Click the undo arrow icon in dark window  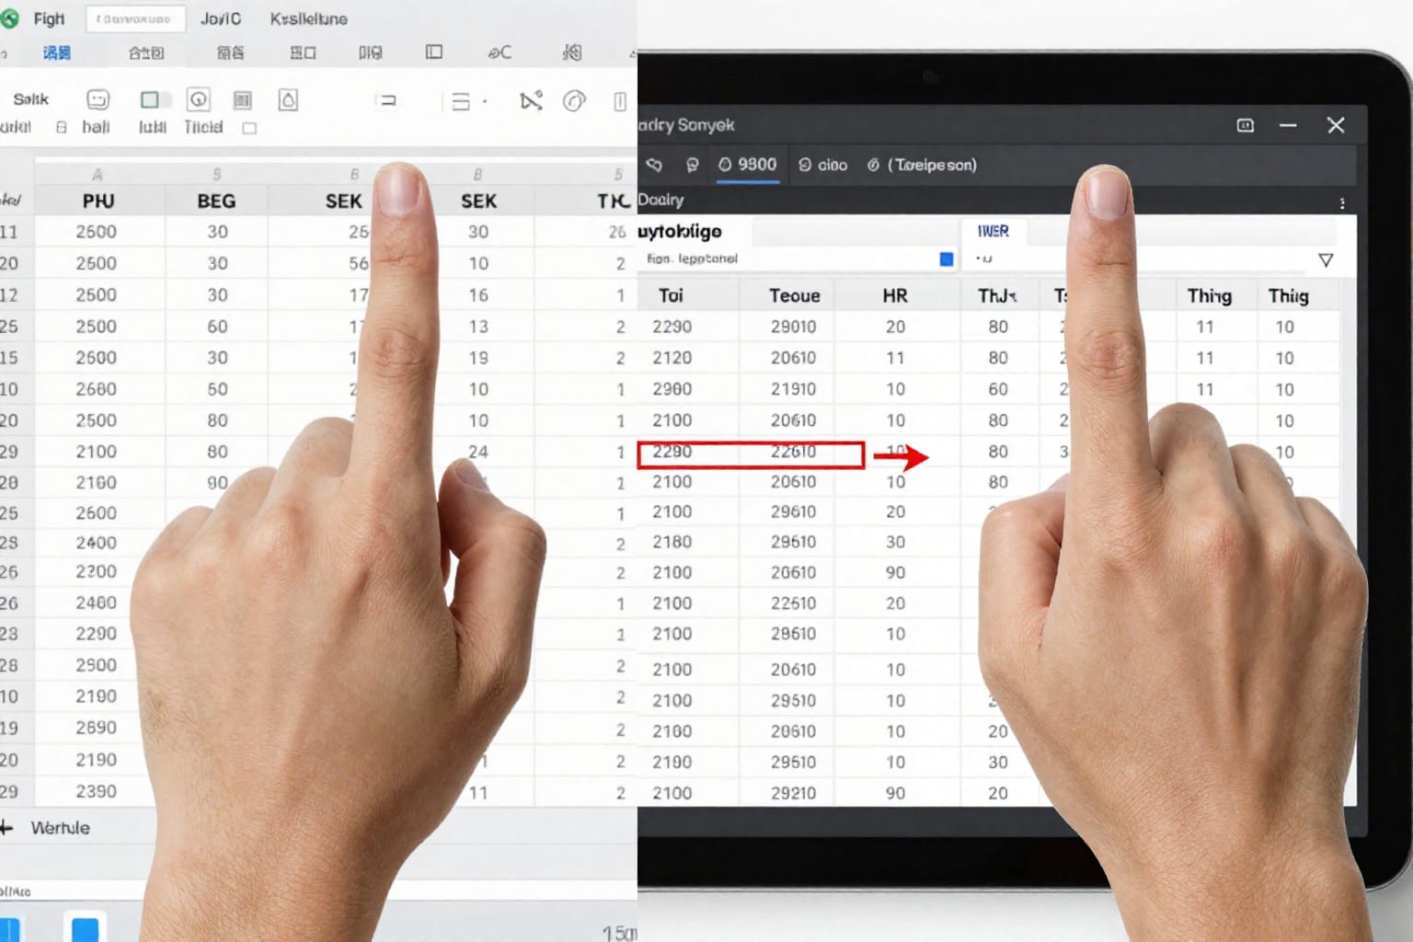654,165
